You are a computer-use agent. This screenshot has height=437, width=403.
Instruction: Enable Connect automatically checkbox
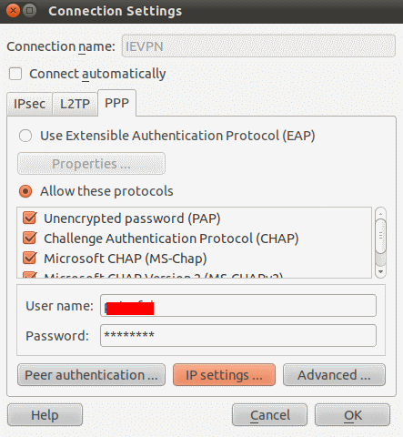click(15, 74)
